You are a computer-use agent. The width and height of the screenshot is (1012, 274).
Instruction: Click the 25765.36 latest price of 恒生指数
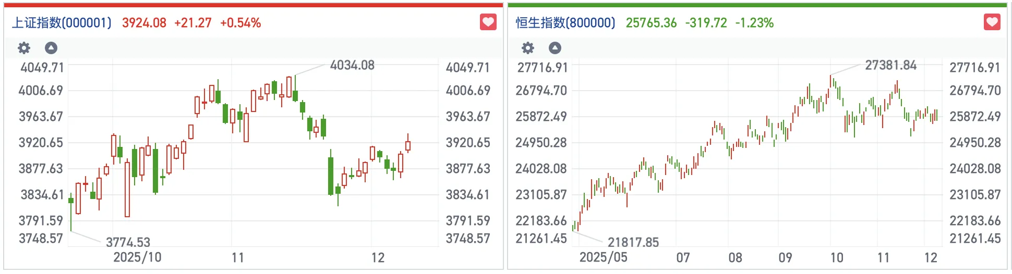click(651, 23)
